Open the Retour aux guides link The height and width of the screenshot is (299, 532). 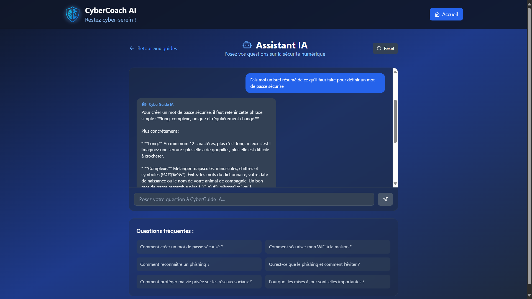tap(157, 48)
